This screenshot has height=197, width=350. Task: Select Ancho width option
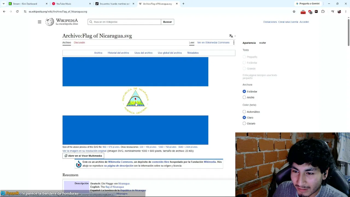tap(244, 97)
